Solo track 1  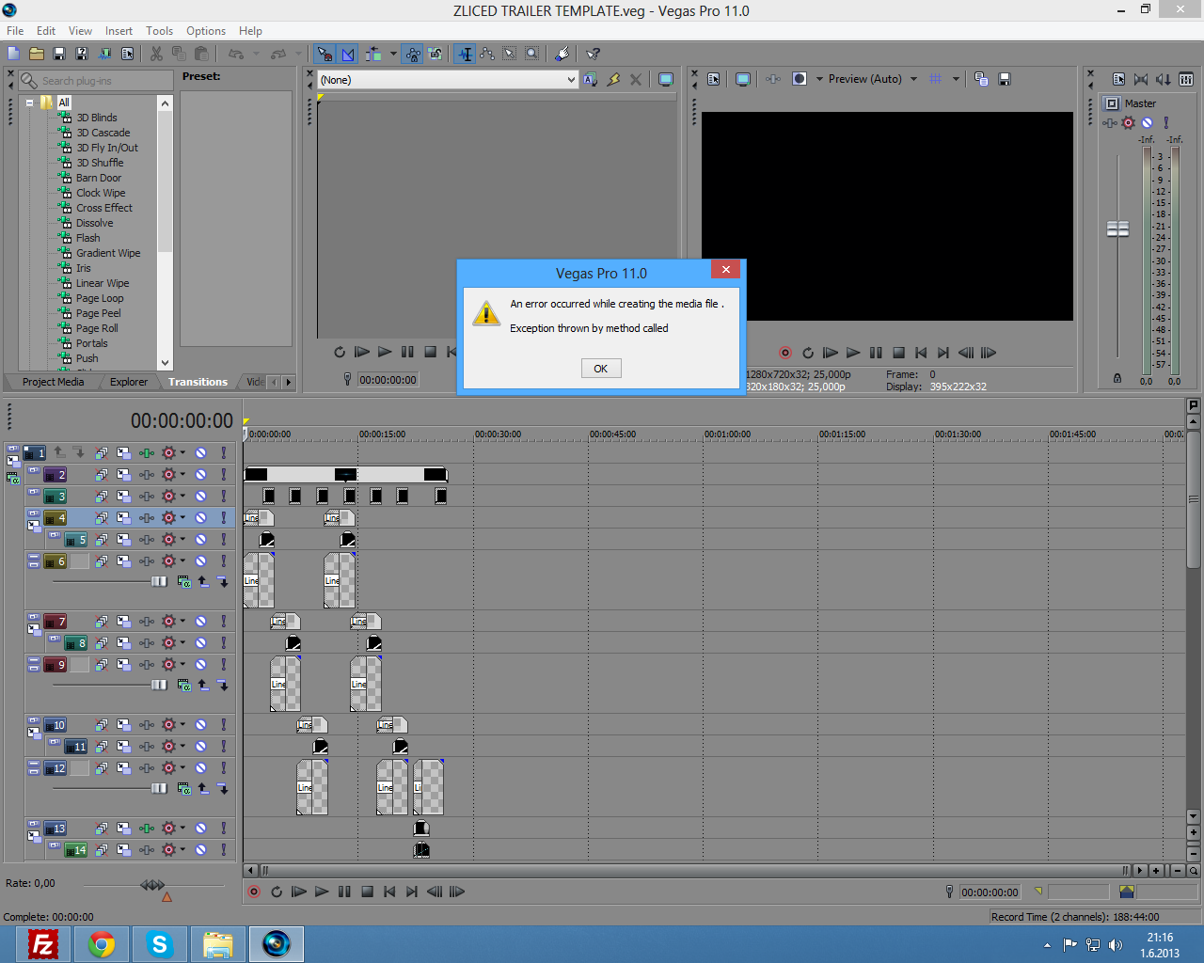pos(223,453)
